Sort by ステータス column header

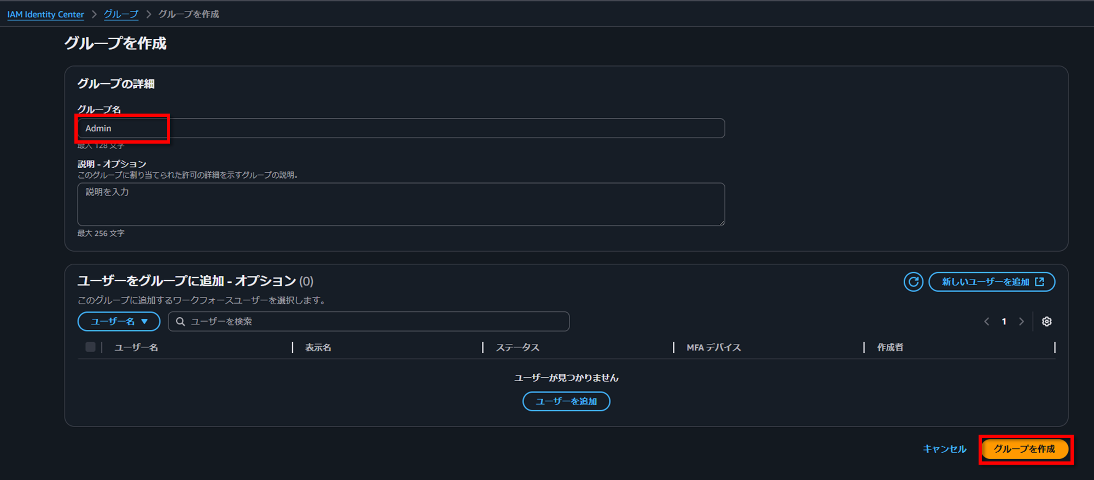517,347
